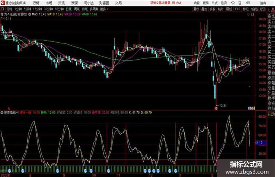Image resolution: width=275 pixels, height=177 pixels.
Task: Click the diamond icon above the chart
Action: point(248,15)
